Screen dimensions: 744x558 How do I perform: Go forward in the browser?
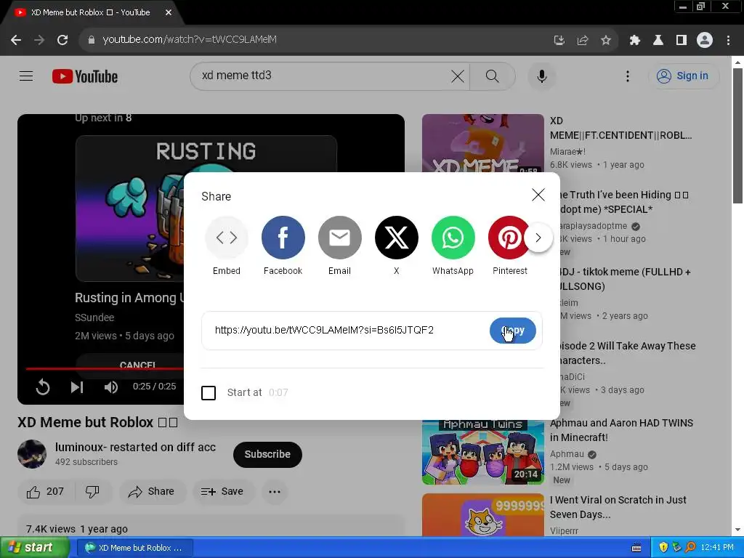39,40
